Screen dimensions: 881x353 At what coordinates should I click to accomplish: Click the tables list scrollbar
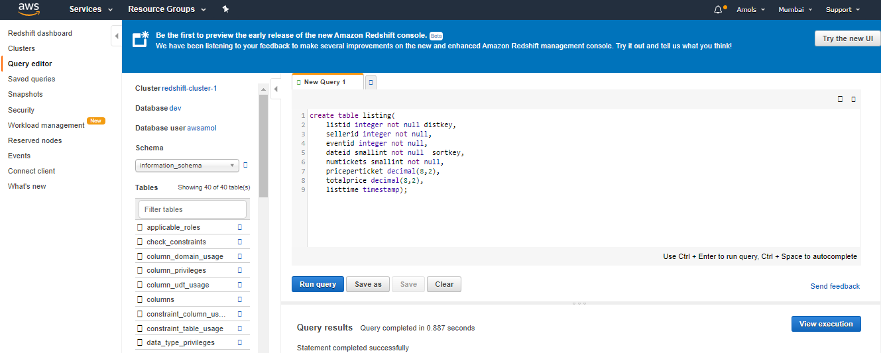264,147
